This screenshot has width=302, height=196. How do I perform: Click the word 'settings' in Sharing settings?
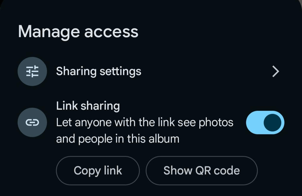point(120,72)
